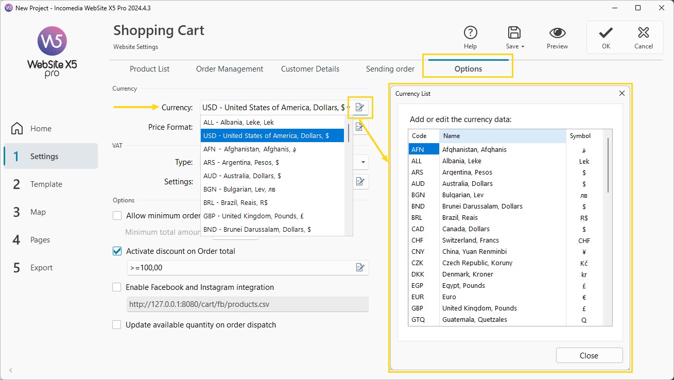Confirm with the OK checkmark button
This screenshot has width=674, height=380.
[606, 38]
